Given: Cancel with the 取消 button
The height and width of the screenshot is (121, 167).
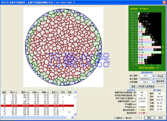Looking at the screenshot, I should pos(160,118).
